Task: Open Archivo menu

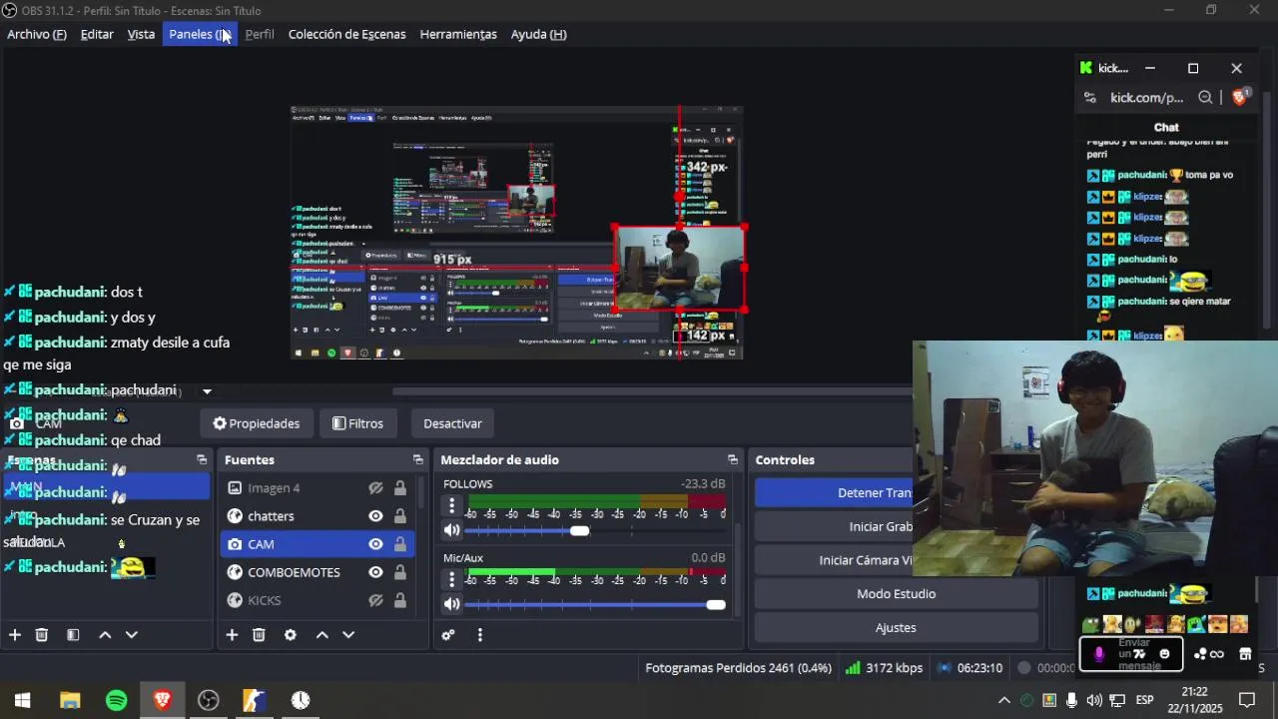Action: point(37,34)
